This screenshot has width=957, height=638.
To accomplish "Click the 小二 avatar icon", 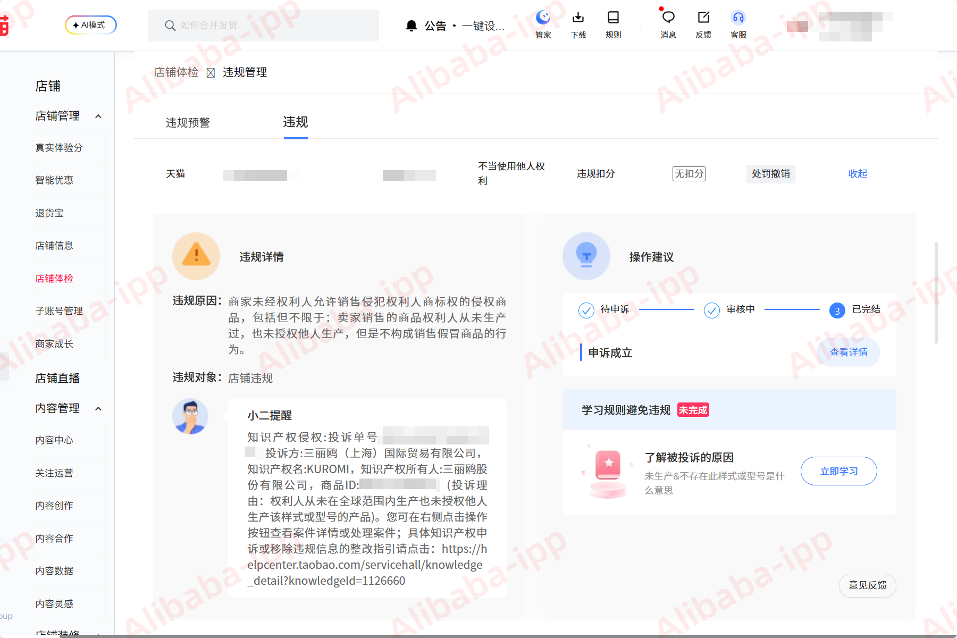I will [x=190, y=417].
